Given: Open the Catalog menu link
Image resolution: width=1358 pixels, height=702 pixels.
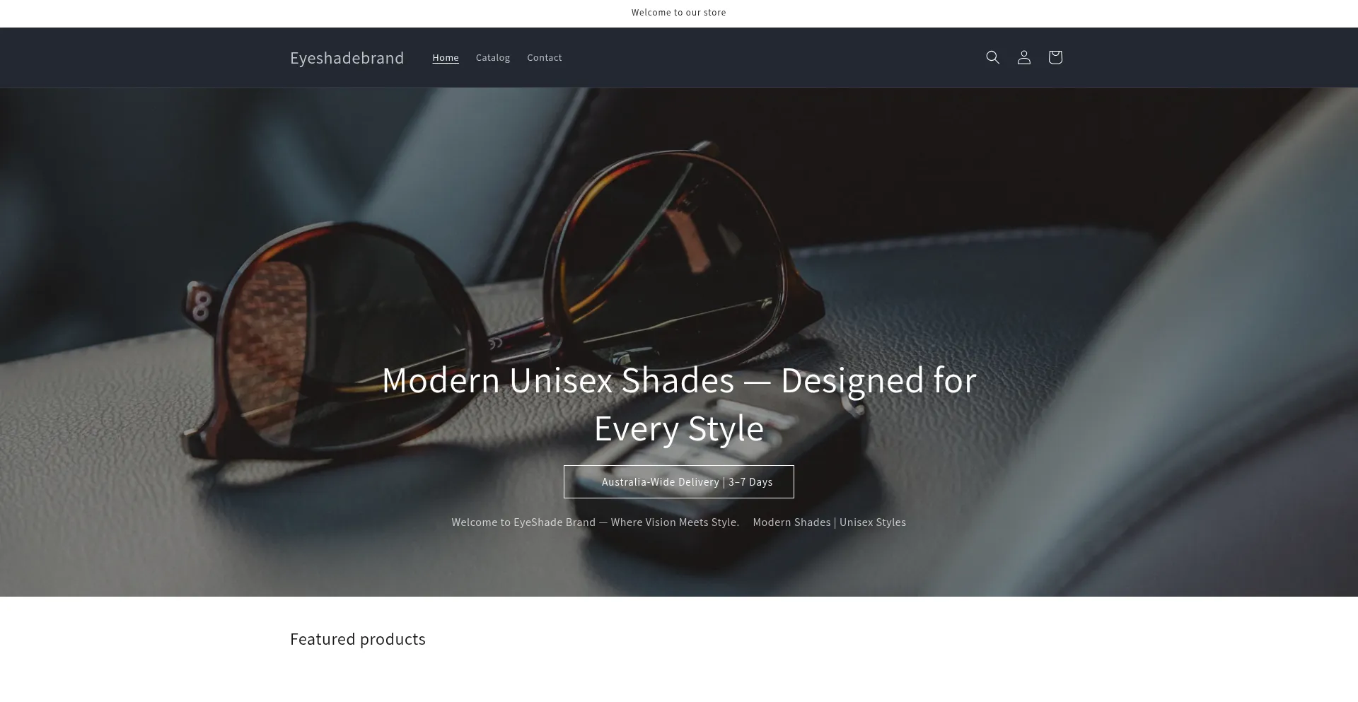Looking at the screenshot, I should click(493, 57).
